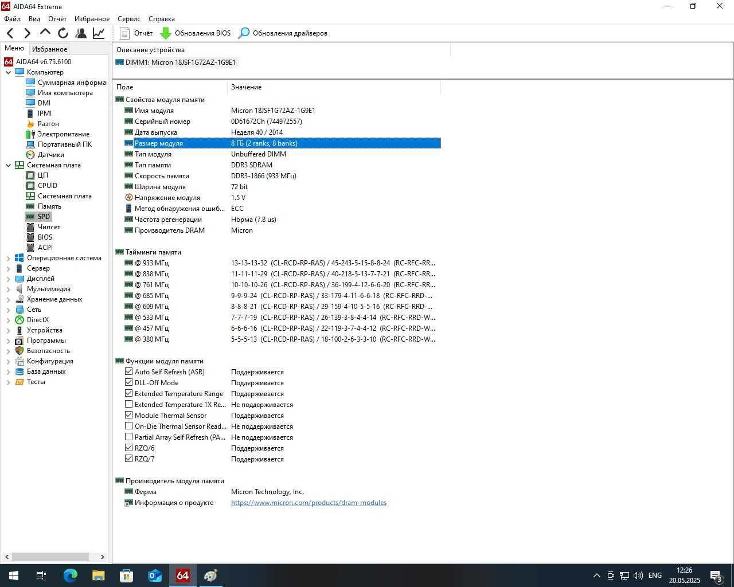The width and height of the screenshot is (734, 587).
Task: Select Суммарная информация tree item
Action: click(67, 83)
